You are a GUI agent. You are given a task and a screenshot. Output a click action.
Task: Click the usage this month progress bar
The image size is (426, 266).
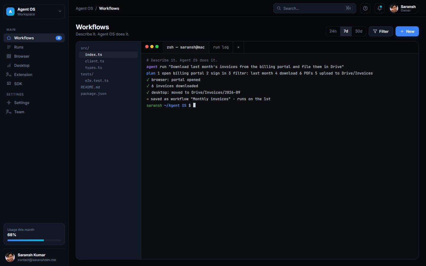(34, 240)
